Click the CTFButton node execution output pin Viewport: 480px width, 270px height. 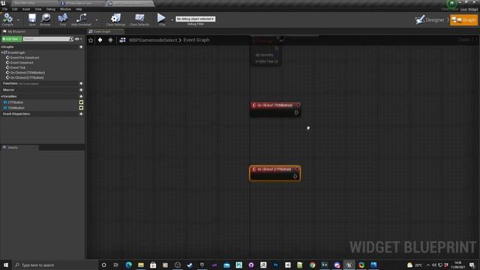coord(295,176)
